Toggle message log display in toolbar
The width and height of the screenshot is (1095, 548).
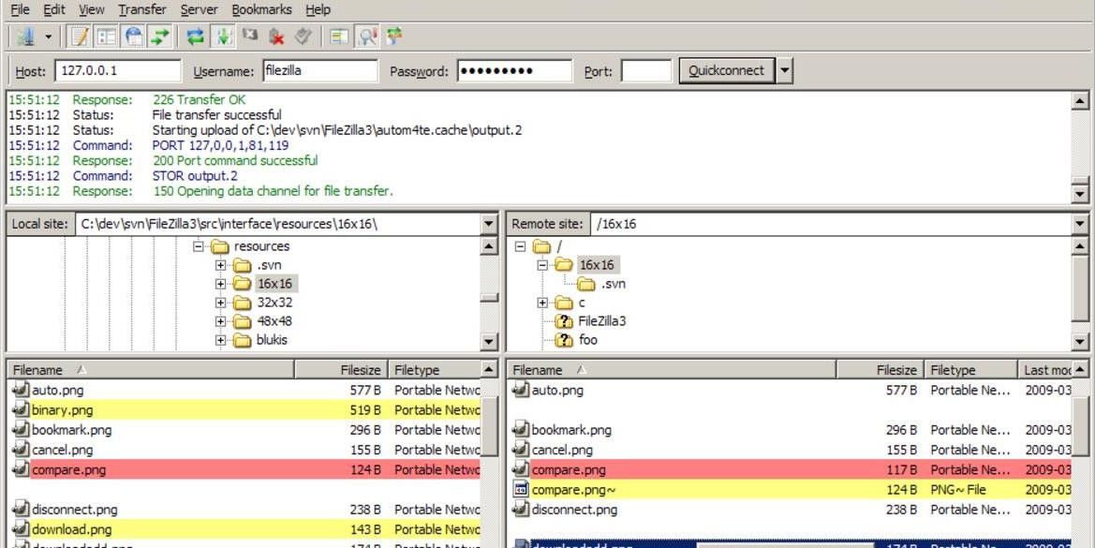click(x=81, y=37)
